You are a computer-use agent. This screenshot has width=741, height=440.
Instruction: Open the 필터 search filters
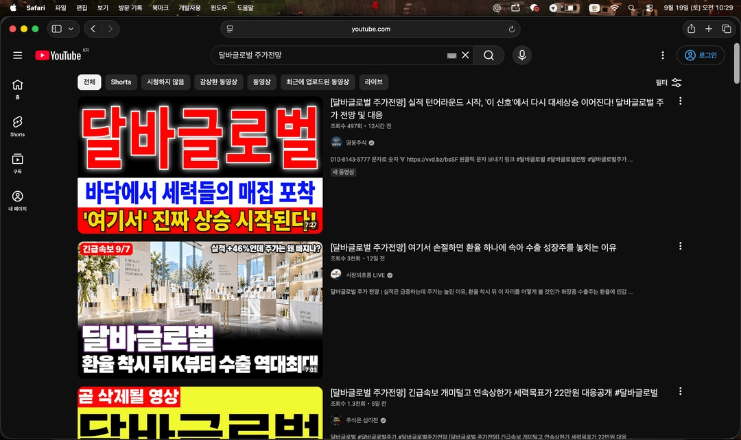point(668,83)
